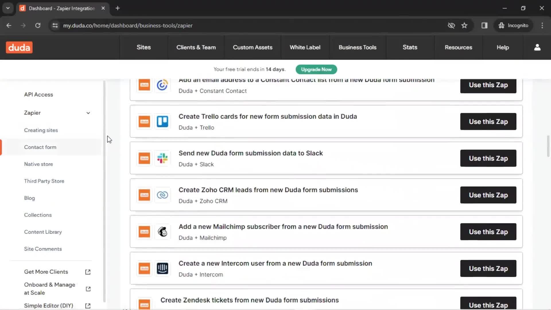The image size is (551, 310).
Task: Open the Help menu
Action: coord(503,47)
